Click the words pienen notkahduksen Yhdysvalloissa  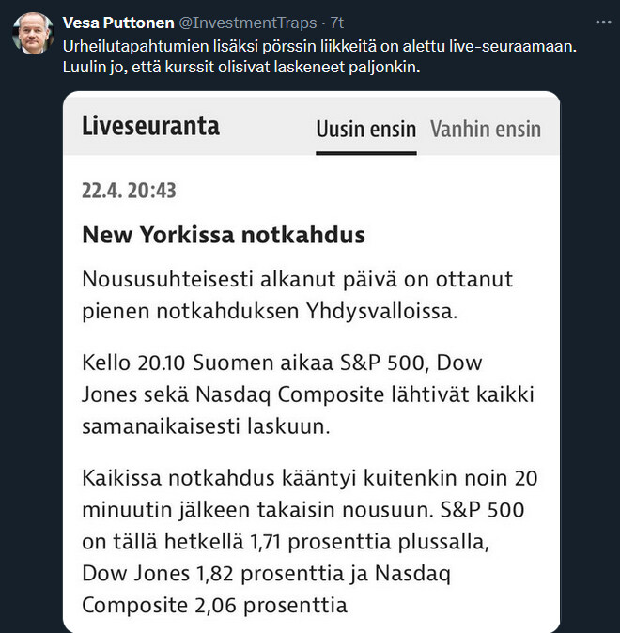coord(270,311)
